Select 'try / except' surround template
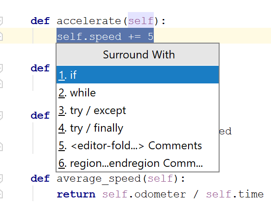271x203 pixels. pos(138,110)
